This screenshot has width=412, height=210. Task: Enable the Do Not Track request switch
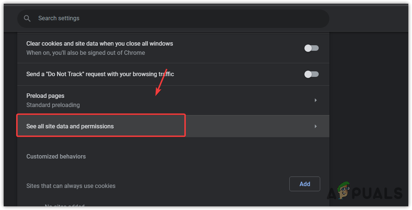pos(311,74)
